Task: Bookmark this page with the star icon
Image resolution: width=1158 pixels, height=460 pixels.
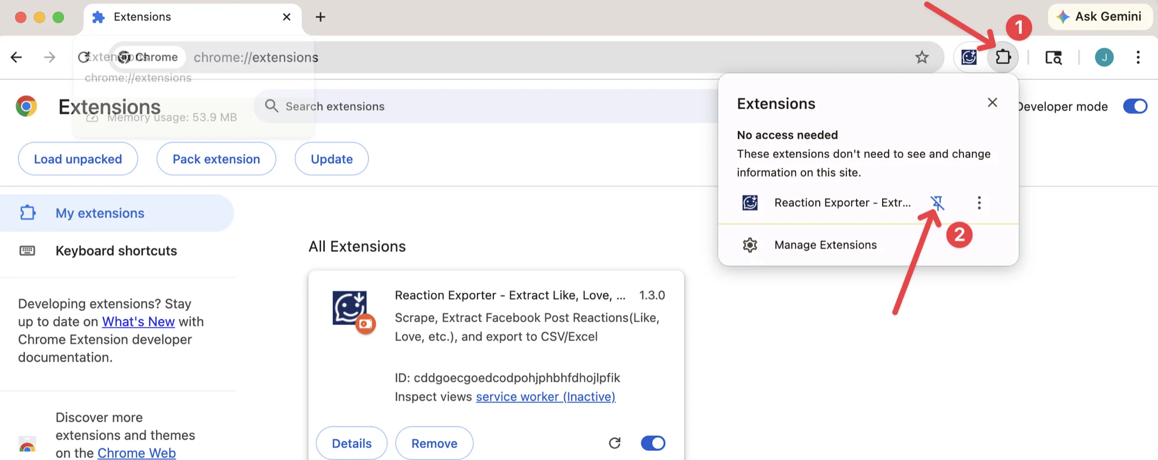Action: [x=922, y=57]
